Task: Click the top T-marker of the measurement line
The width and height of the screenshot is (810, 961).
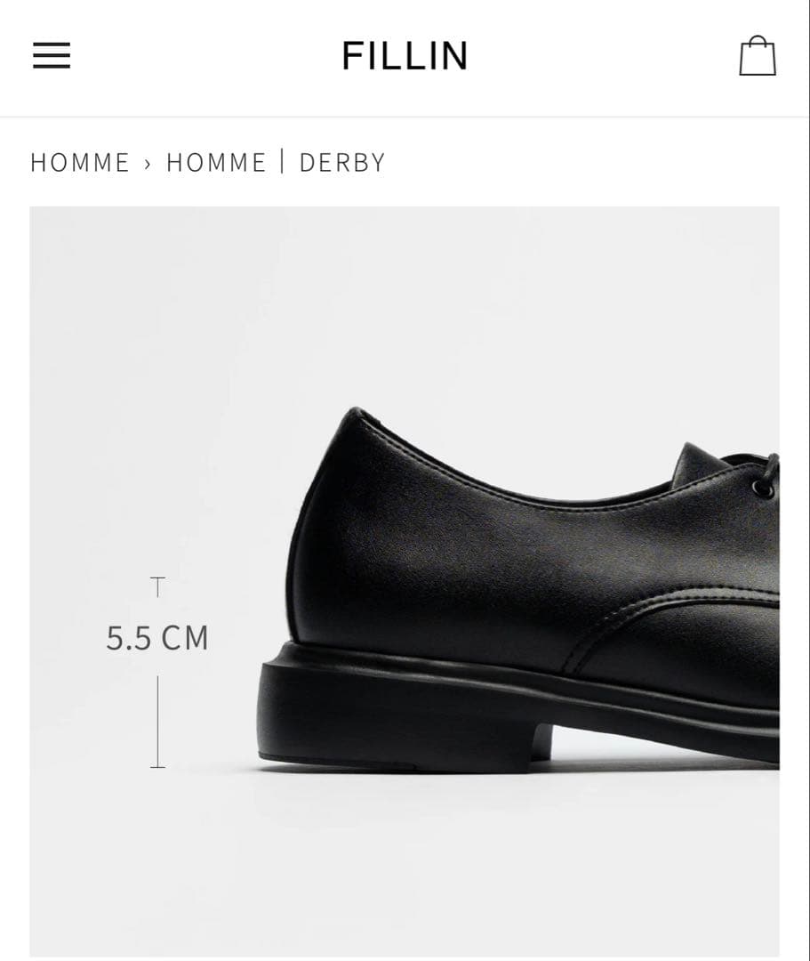Action: pos(157,586)
